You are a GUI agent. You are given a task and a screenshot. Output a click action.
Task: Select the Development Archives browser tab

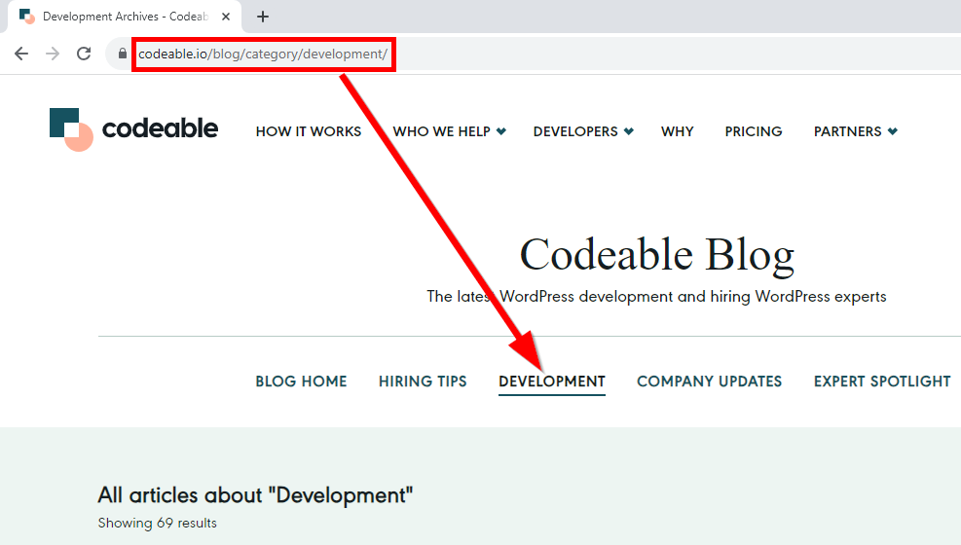[125, 17]
